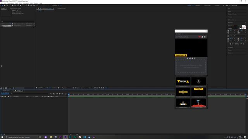Click the red heart favorites icon
The width and height of the screenshot is (248, 139).
(200, 37)
